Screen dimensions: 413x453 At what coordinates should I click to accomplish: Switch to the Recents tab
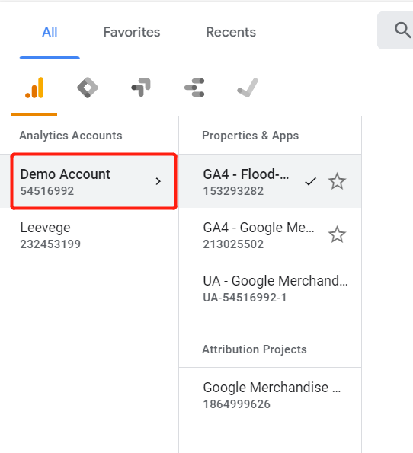[x=231, y=32]
